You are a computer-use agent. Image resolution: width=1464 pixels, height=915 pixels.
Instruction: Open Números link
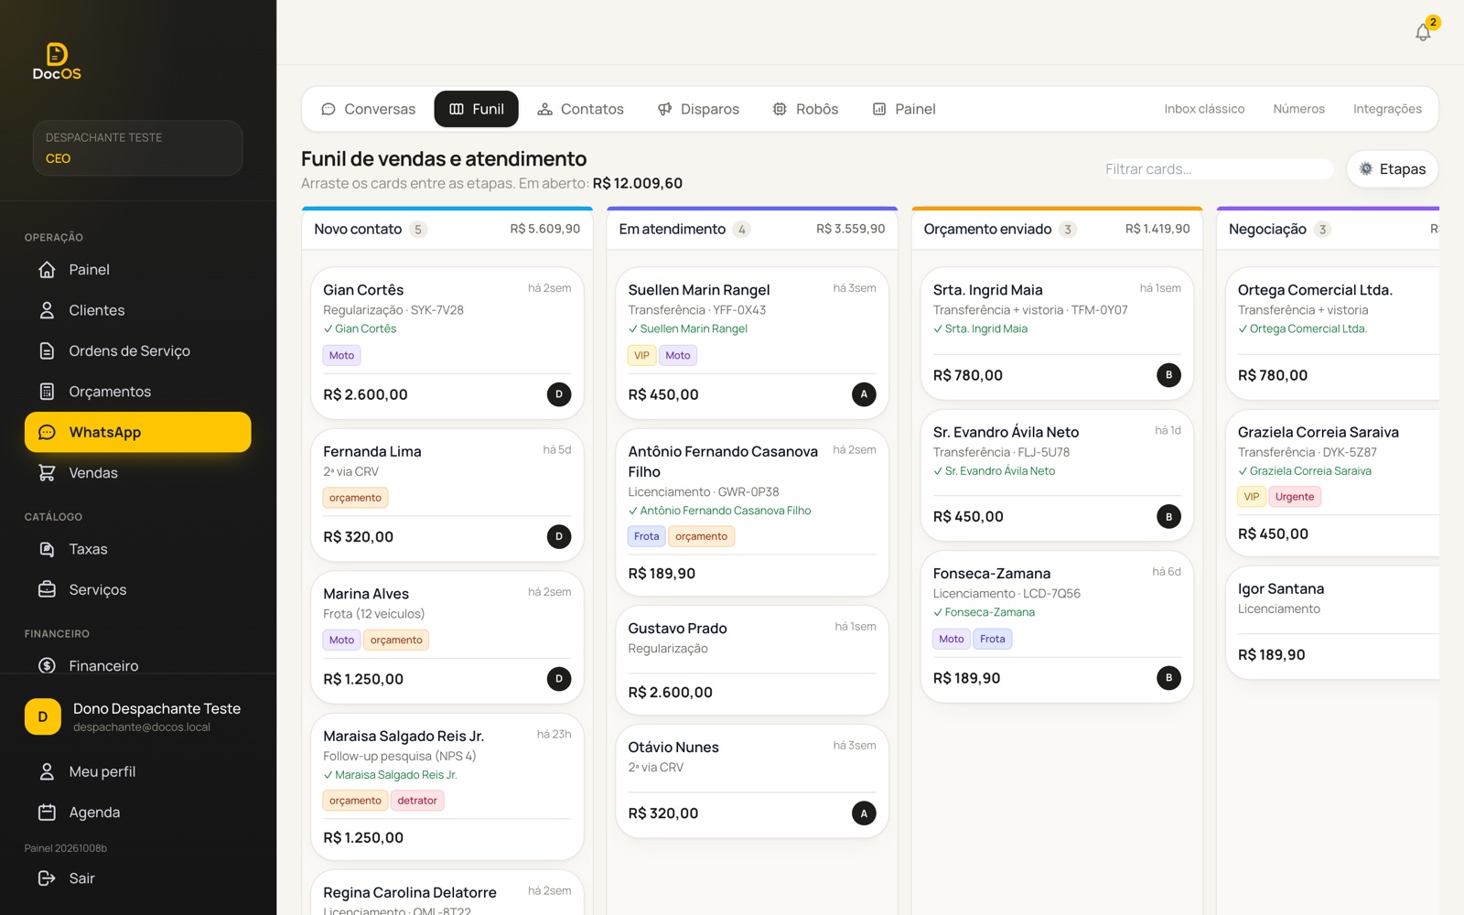[x=1298, y=109]
